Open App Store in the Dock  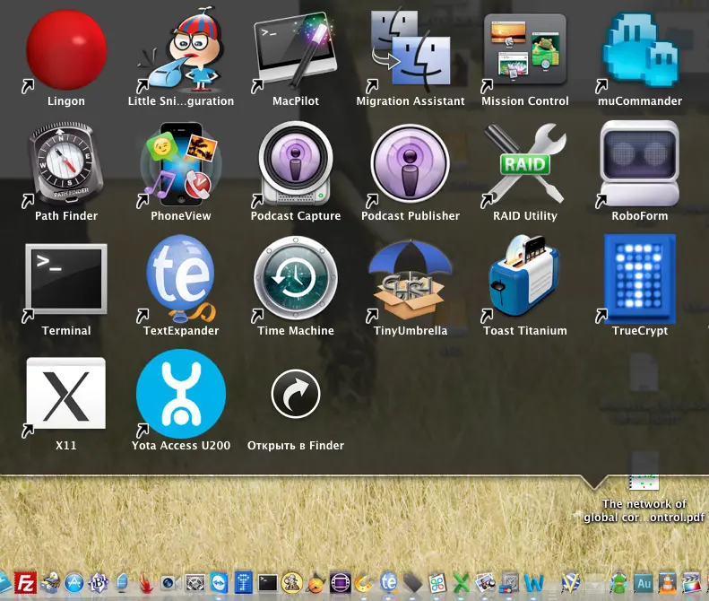[74, 583]
